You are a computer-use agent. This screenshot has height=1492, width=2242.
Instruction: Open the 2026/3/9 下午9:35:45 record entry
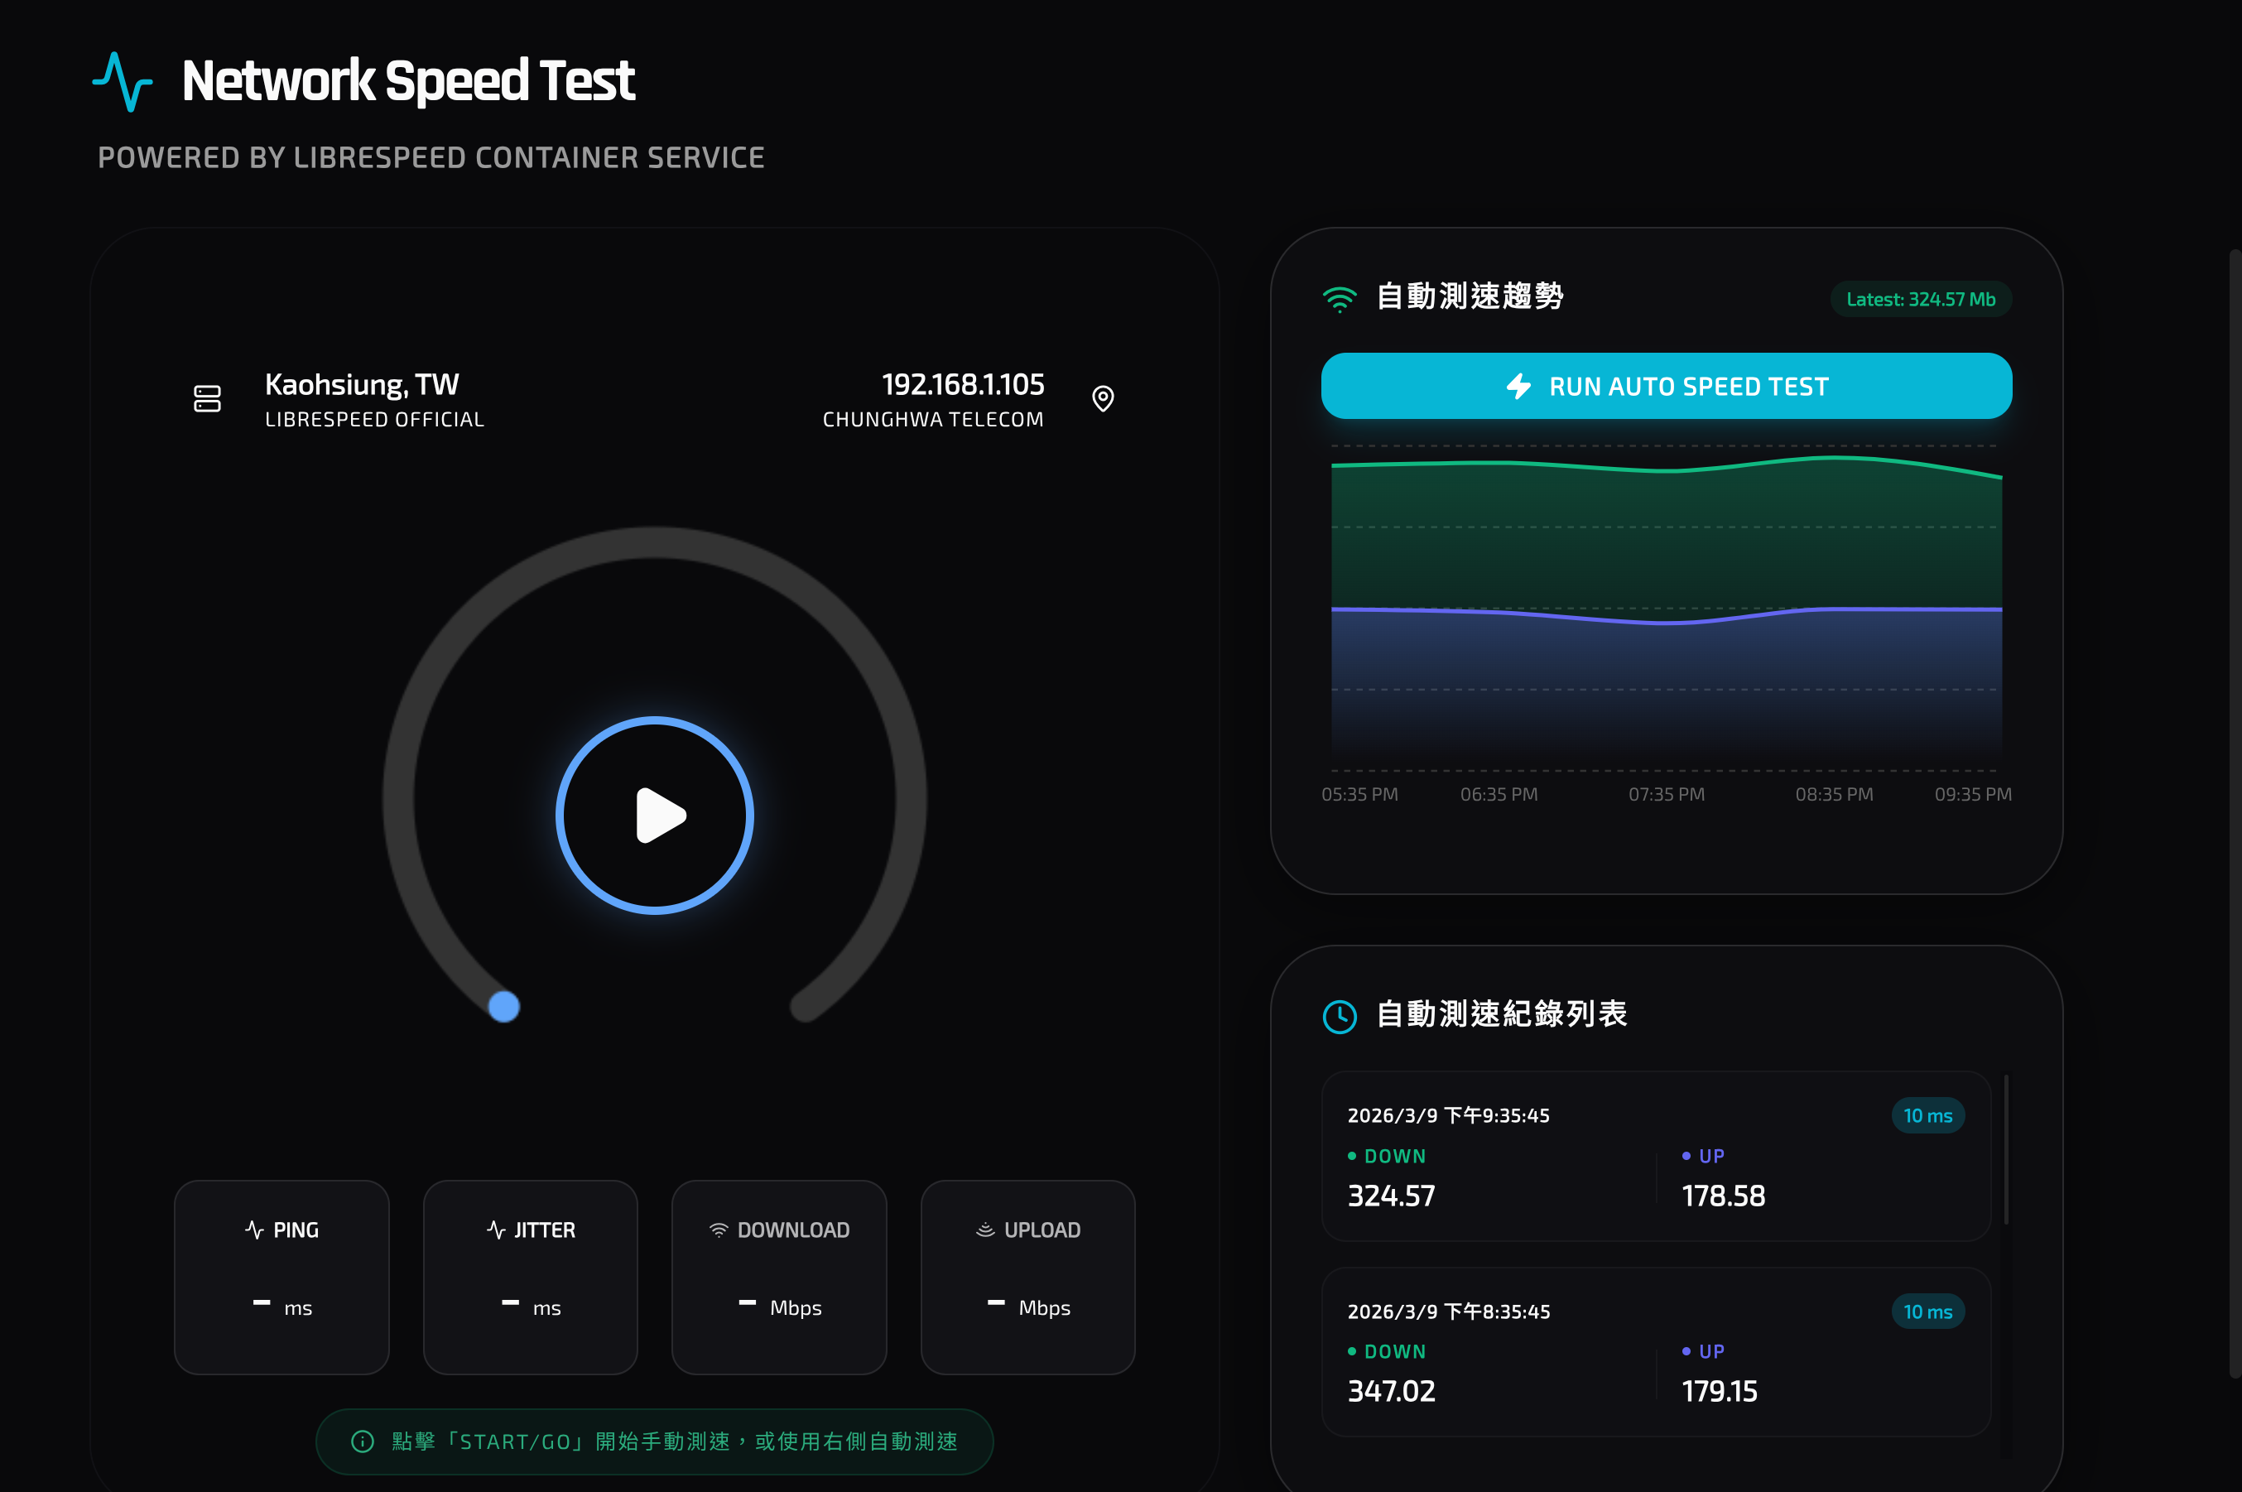point(1655,1156)
